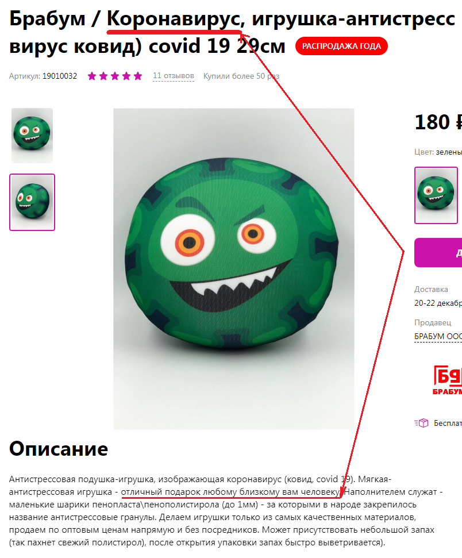Screen dimensions: 462x558
Task: Click the first star of the rating
Action: pos(92,76)
